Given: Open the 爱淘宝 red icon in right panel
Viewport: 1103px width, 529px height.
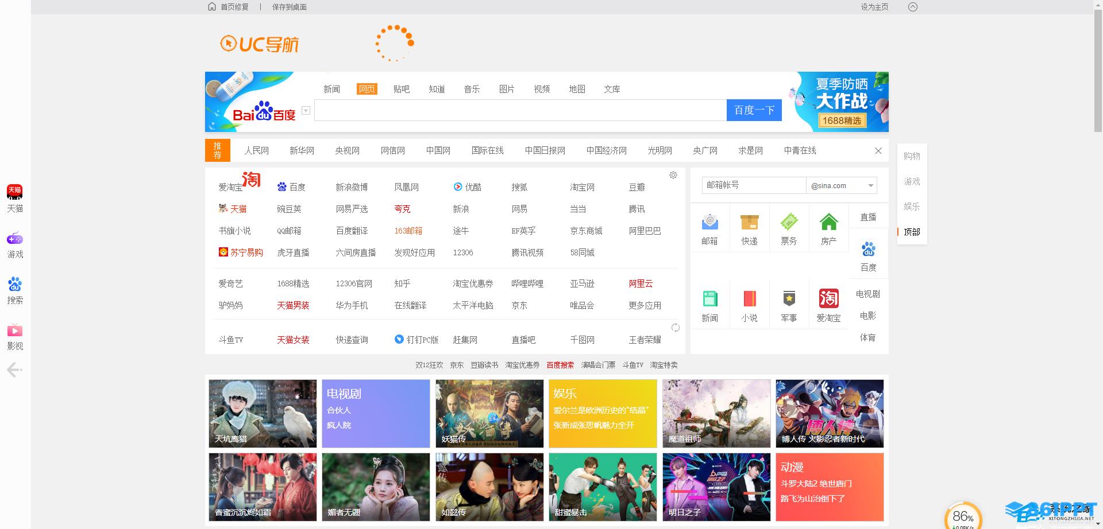Looking at the screenshot, I should [x=829, y=298].
